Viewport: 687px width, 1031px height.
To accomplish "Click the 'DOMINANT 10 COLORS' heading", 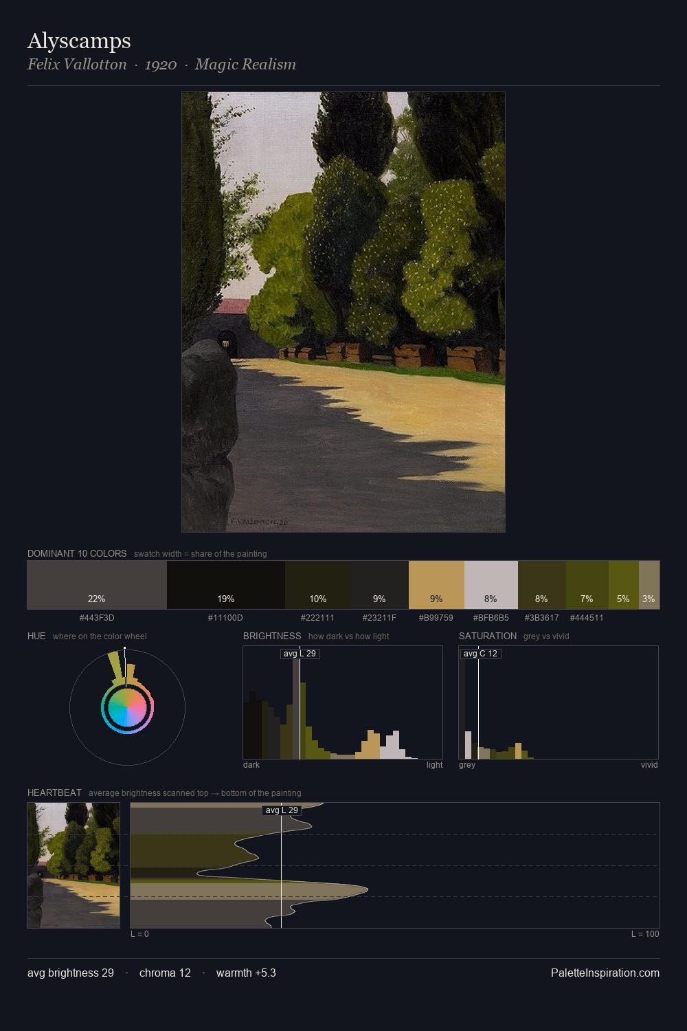I will click(77, 553).
